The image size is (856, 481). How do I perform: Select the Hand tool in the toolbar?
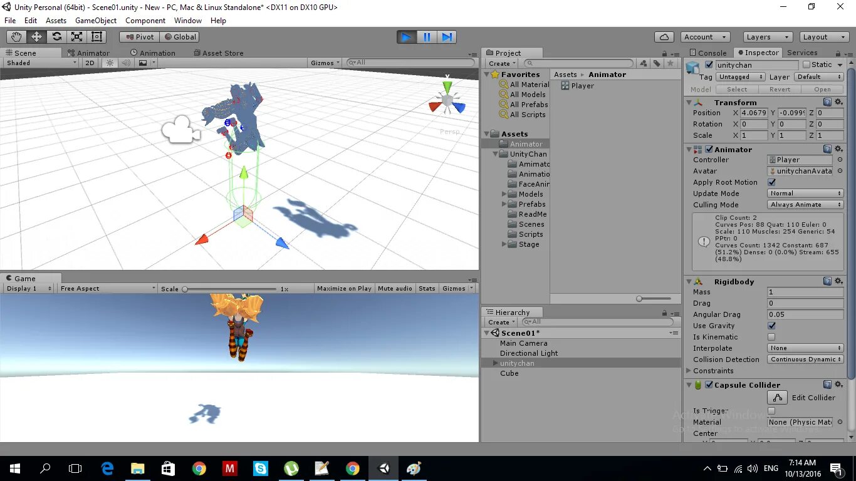pos(16,37)
